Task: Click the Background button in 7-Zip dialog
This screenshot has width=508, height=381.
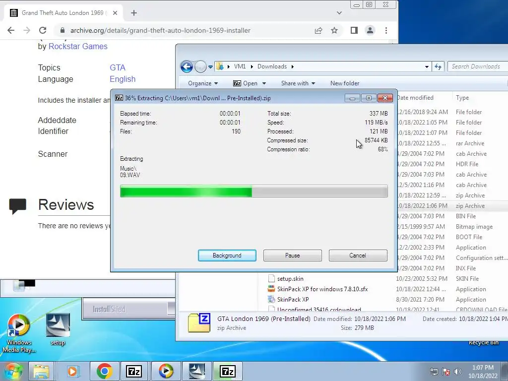Action: point(227,255)
